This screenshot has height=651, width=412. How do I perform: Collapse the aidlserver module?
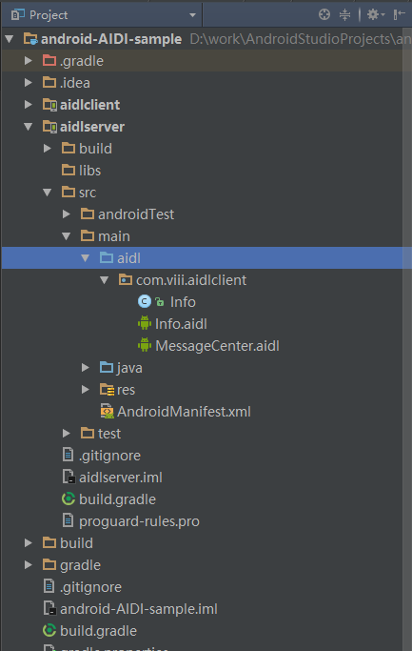(29, 127)
